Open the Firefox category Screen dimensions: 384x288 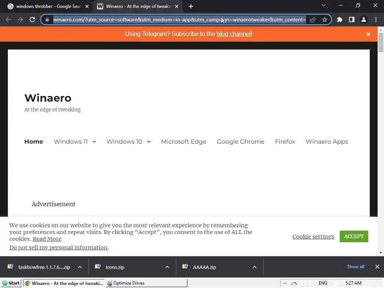[285, 141]
